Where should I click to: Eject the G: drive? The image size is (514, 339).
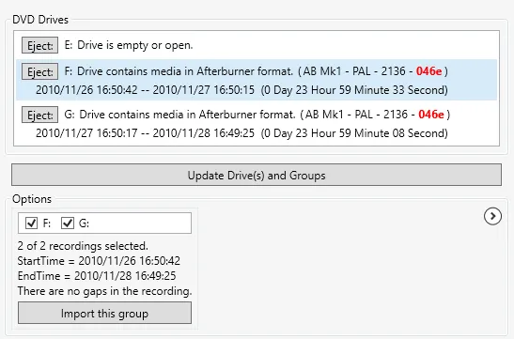click(x=40, y=115)
